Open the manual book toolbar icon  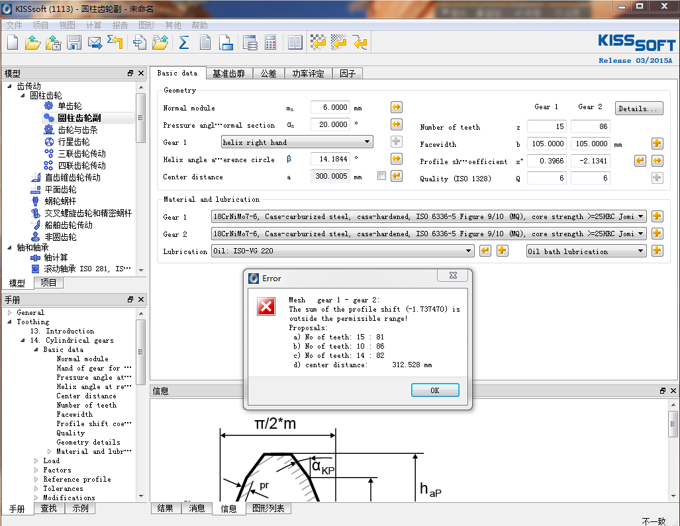click(x=295, y=42)
